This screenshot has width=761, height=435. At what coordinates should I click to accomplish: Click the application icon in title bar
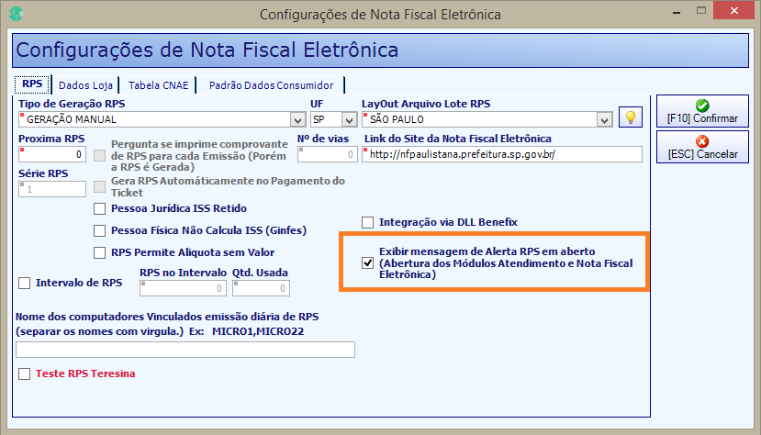(16, 14)
